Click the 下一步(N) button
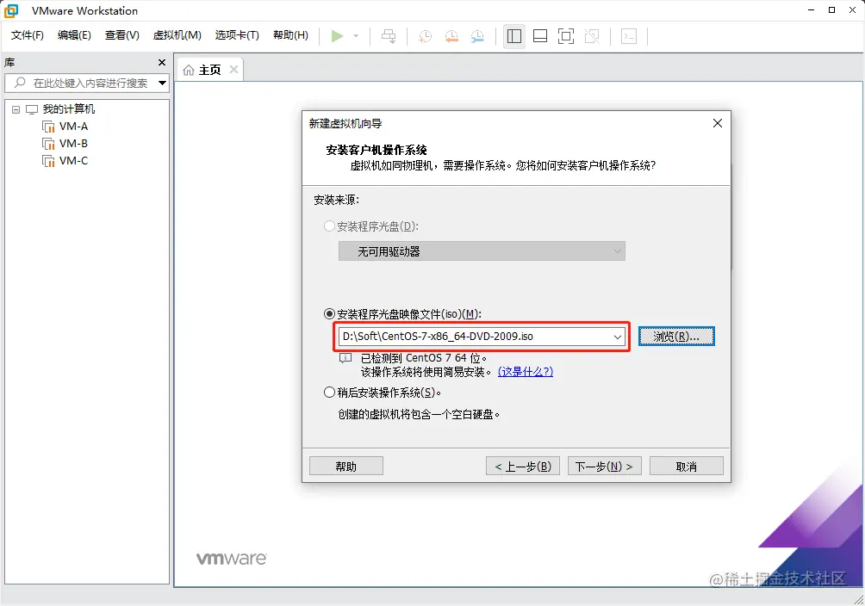 [605, 466]
